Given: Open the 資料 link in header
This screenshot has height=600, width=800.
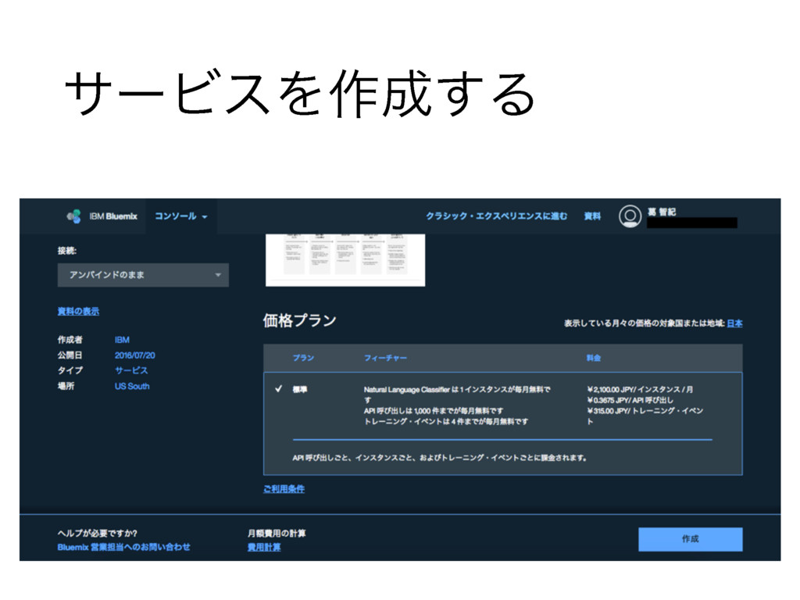Looking at the screenshot, I should tap(592, 216).
